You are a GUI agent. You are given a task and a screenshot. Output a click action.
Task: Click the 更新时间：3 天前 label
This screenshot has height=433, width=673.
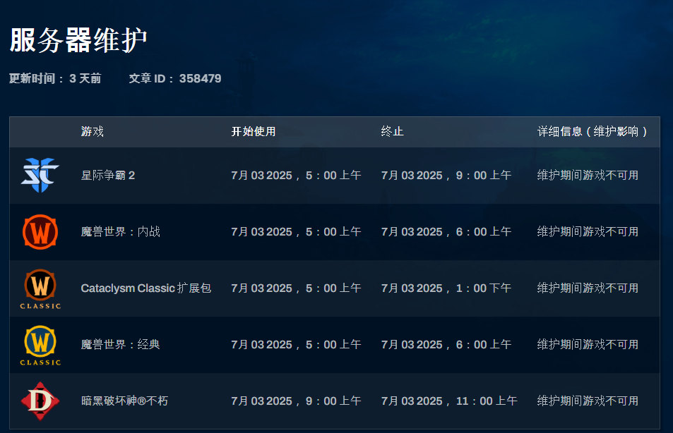[x=55, y=78]
